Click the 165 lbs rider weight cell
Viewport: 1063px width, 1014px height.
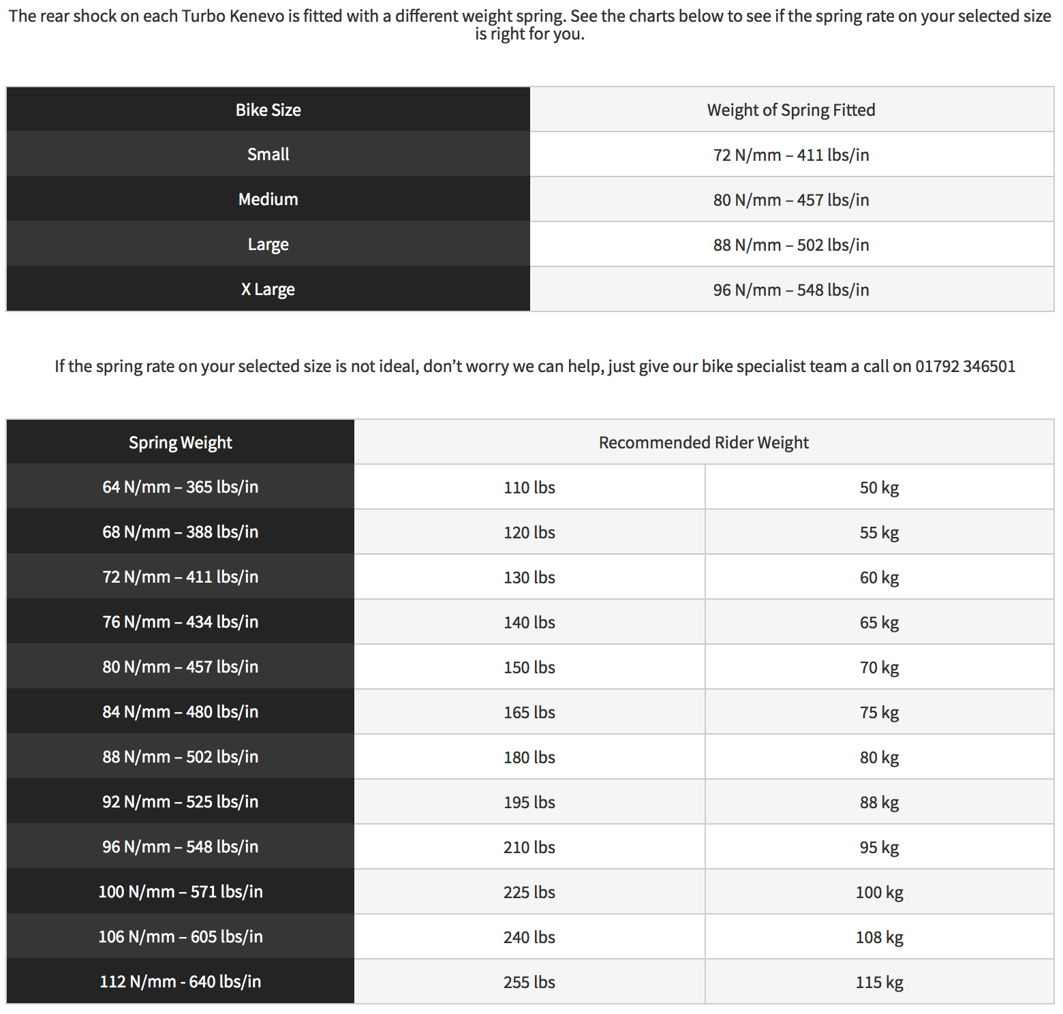coord(529,712)
